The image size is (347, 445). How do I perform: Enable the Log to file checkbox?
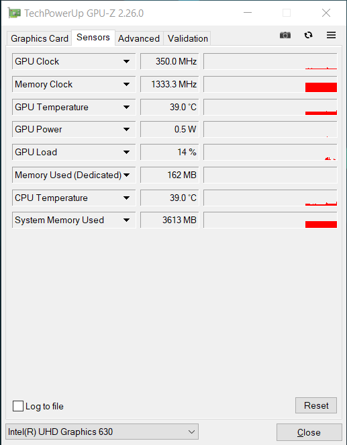coord(18,406)
